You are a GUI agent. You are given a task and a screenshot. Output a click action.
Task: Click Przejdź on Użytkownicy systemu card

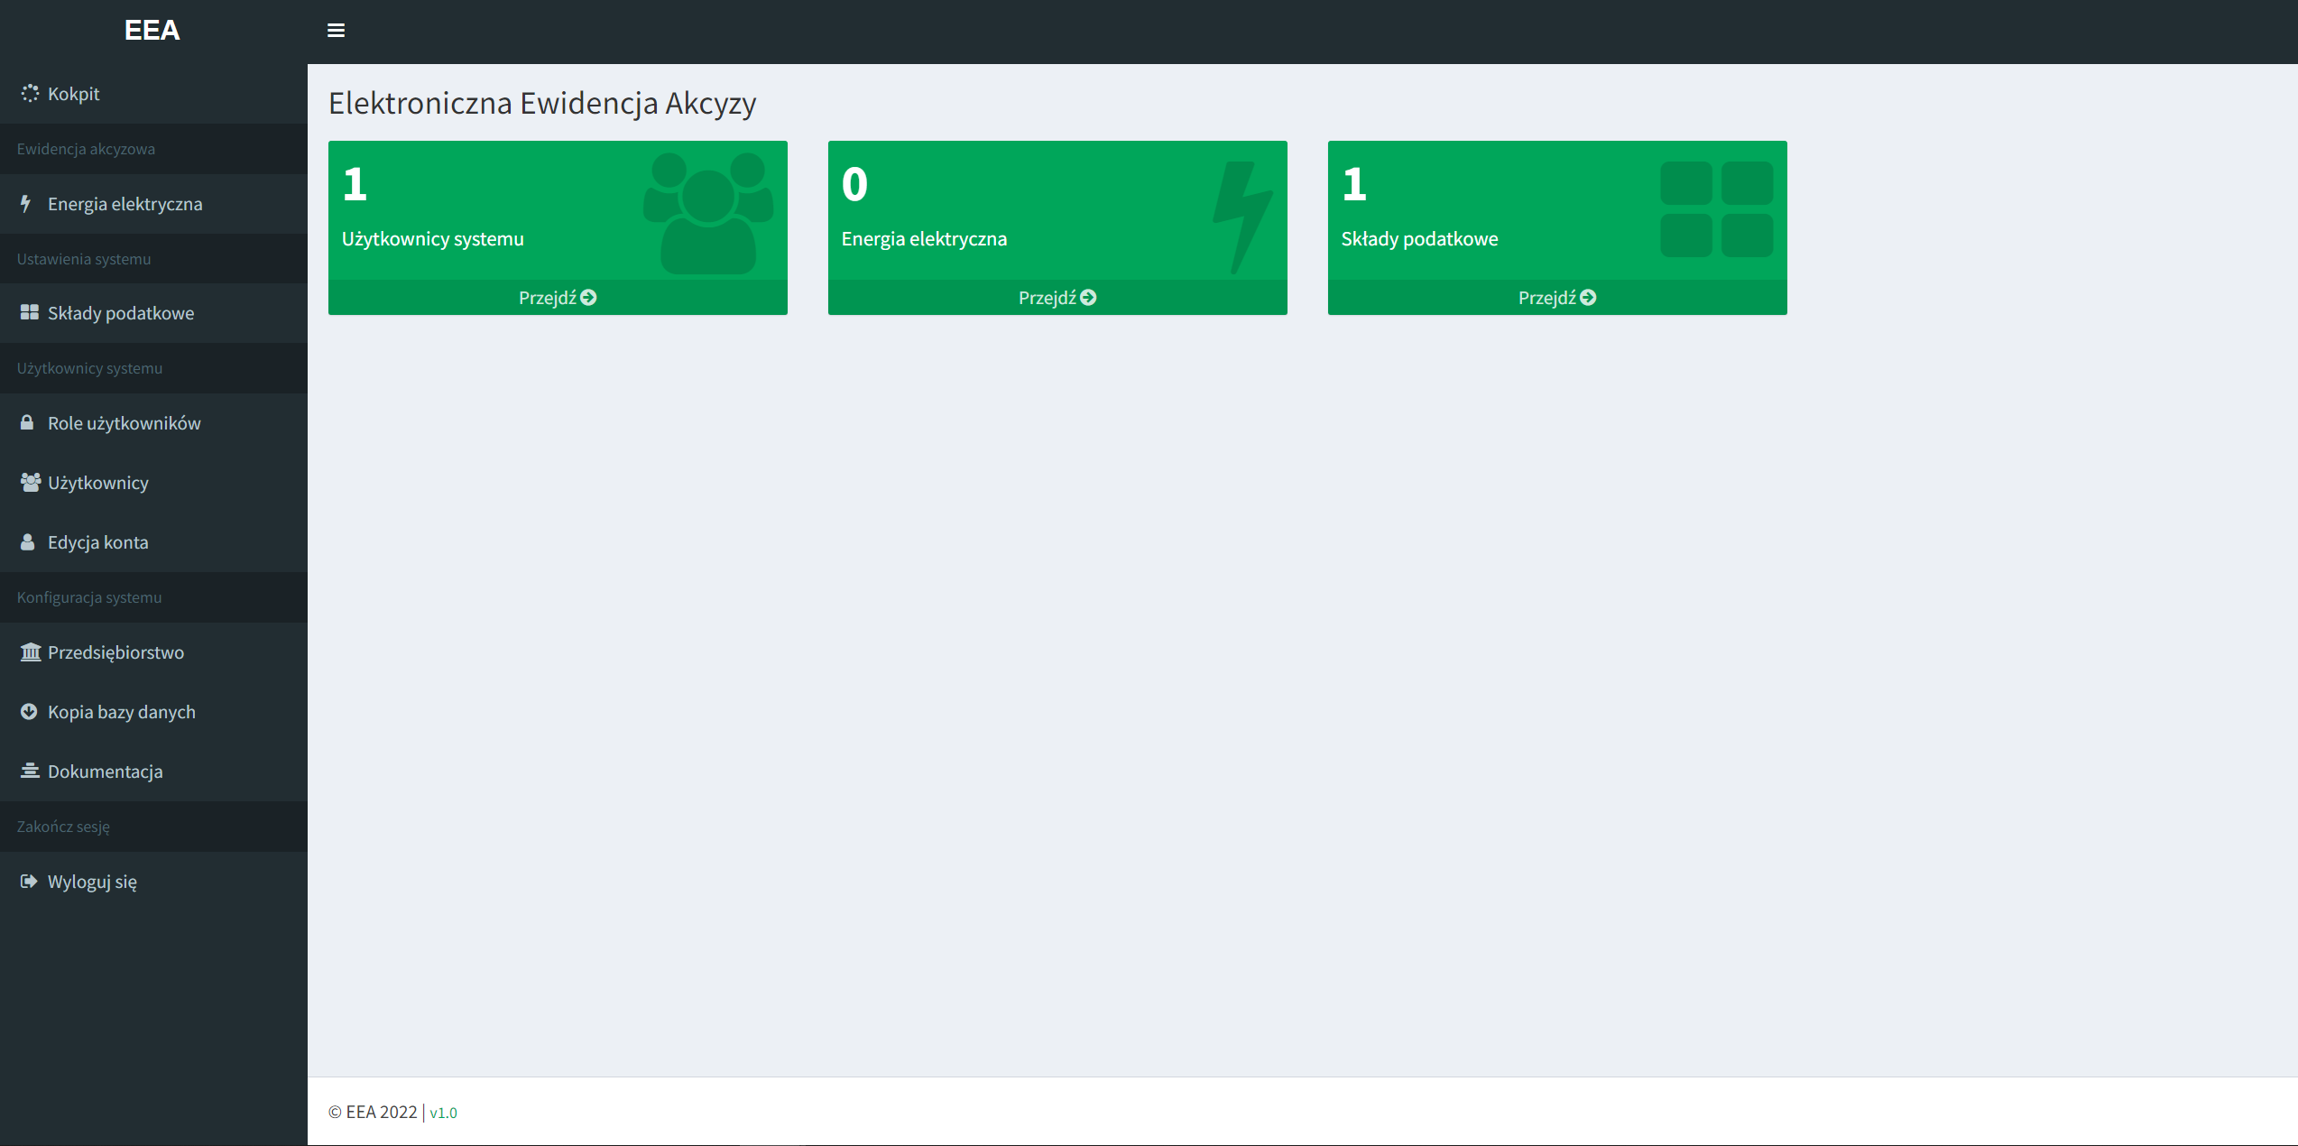click(558, 298)
